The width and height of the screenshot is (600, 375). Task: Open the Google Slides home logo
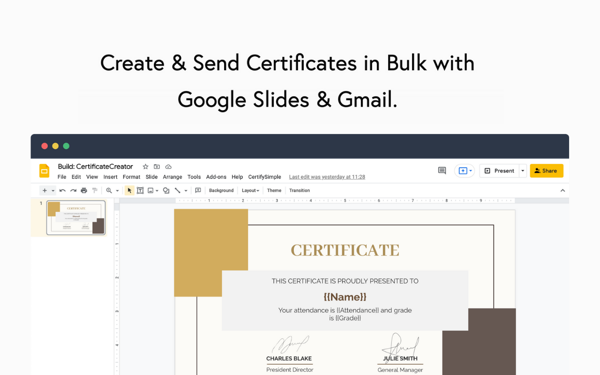[45, 171]
